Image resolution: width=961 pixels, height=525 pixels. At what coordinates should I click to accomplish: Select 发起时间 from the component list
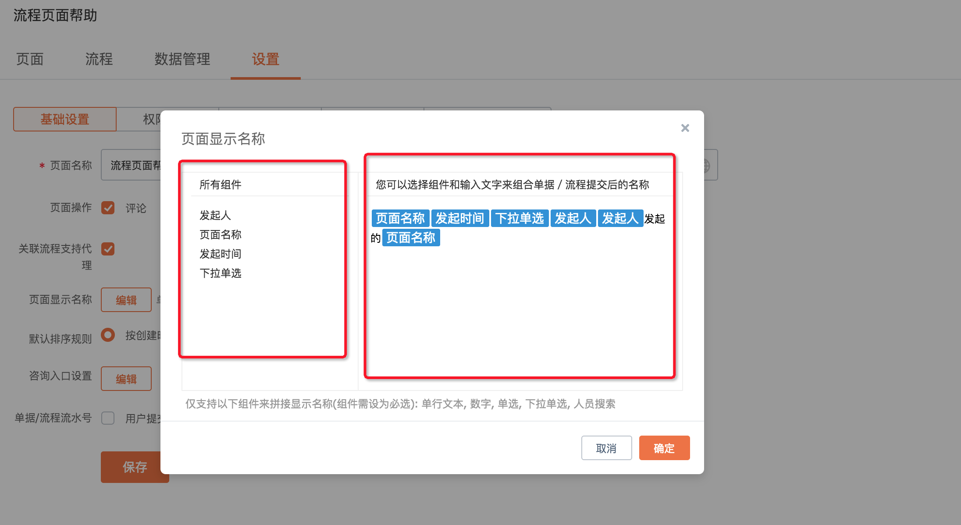point(221,254)
